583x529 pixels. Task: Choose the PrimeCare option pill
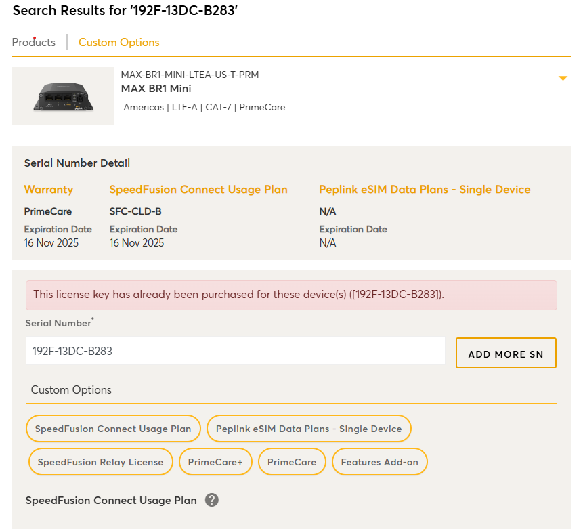(292, 462)
